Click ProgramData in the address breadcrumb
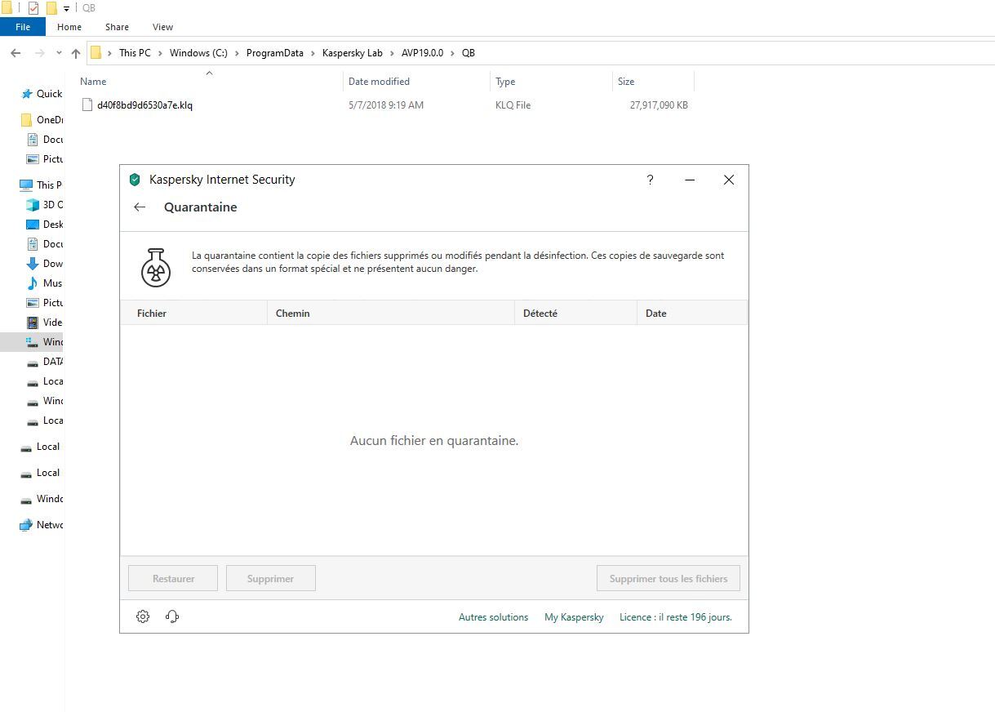This screenshot has height=712, width=995. pos(274,53)
